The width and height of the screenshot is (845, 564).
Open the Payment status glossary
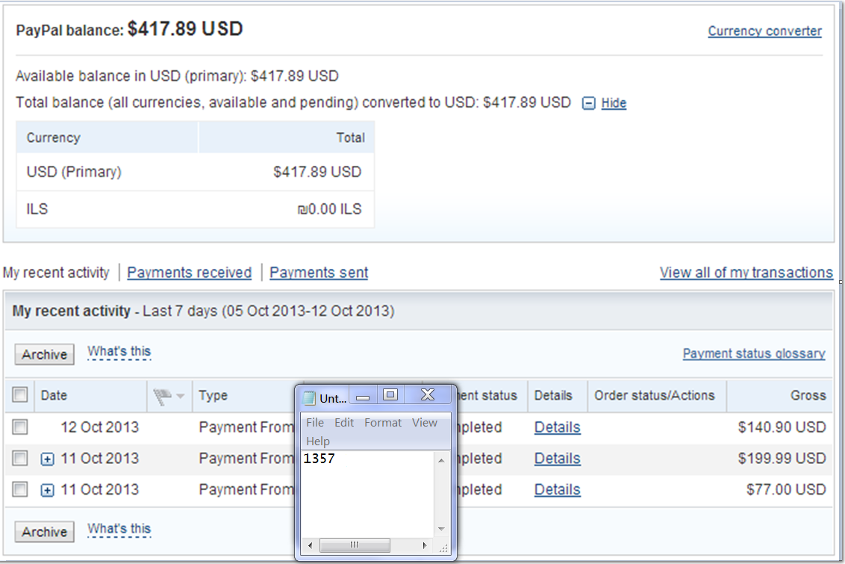pyautogui.click(x=753, y=353)
